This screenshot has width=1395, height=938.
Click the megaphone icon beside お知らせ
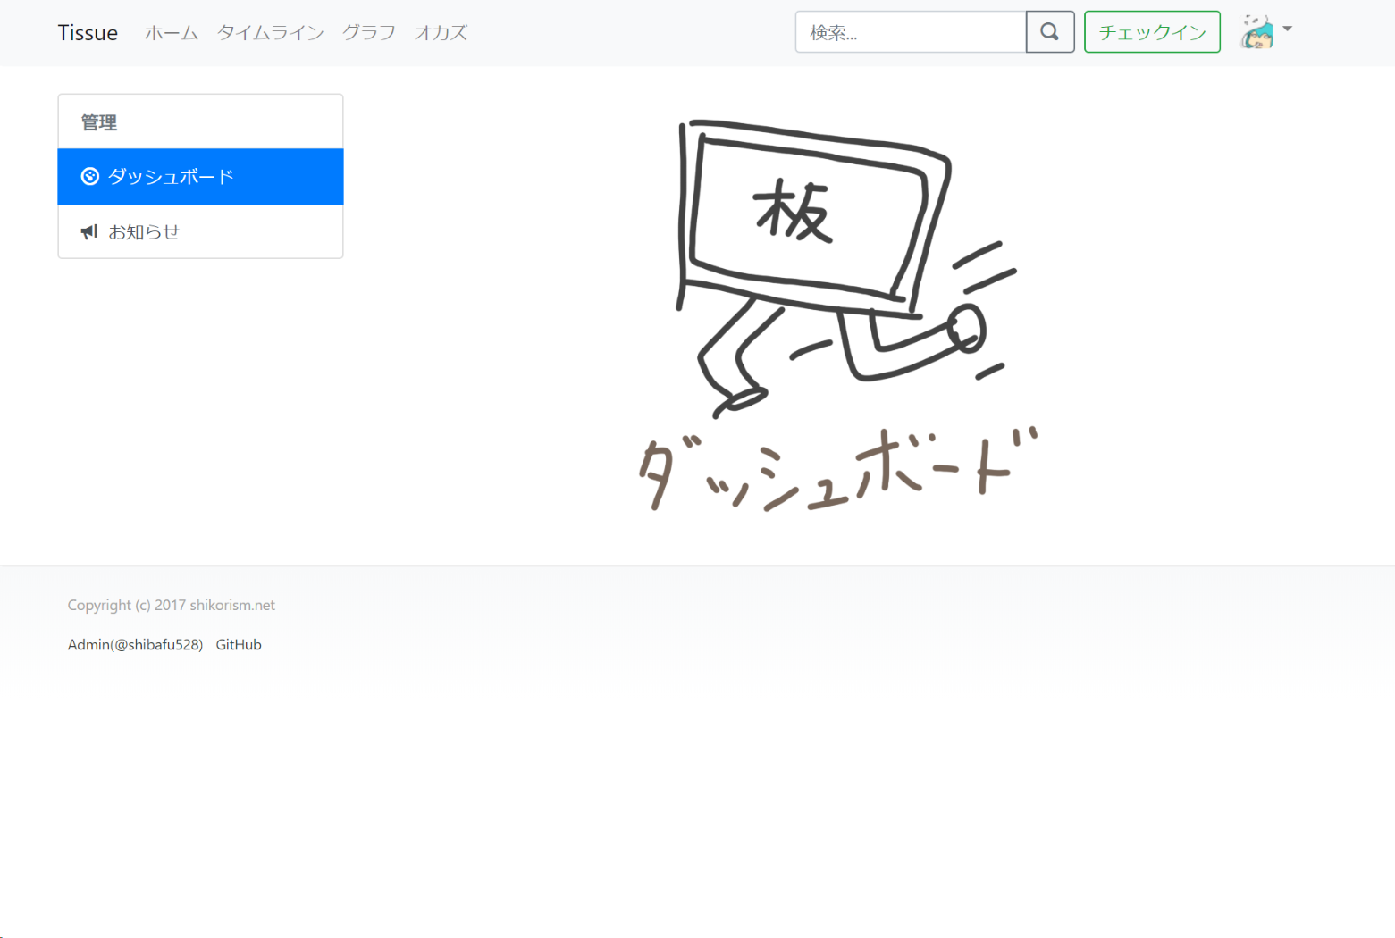89,232
